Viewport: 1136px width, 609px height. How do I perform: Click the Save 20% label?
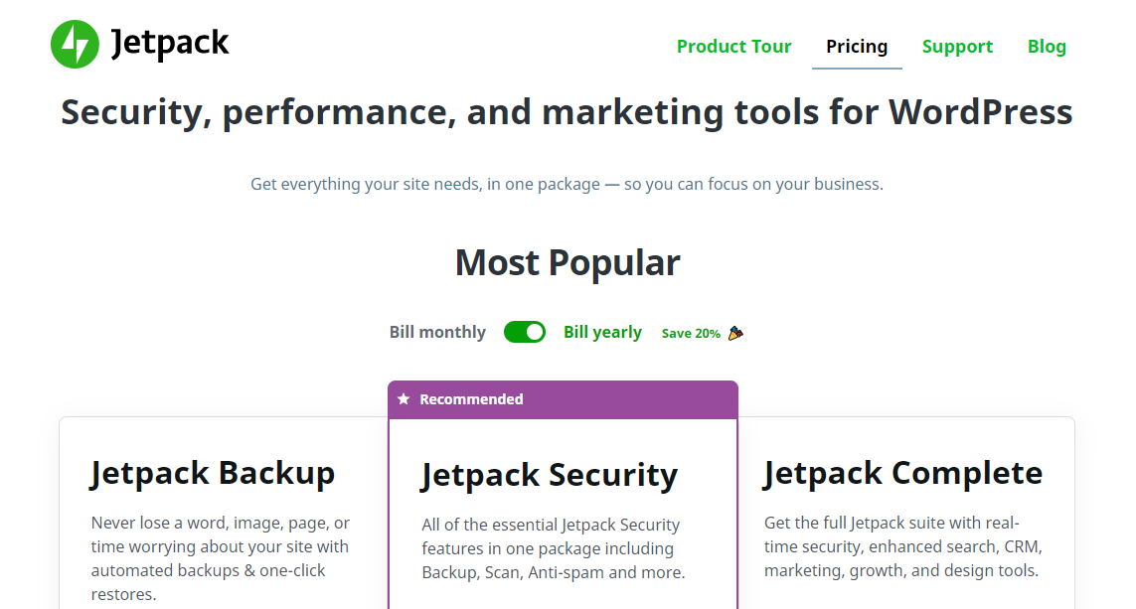tap(691, 334)
